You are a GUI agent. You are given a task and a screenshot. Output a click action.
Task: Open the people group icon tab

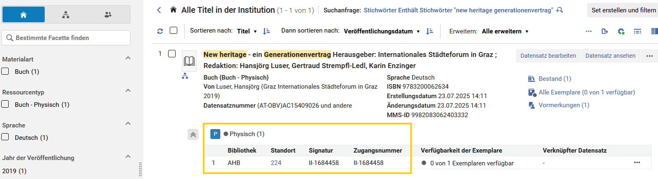(108, 15)
